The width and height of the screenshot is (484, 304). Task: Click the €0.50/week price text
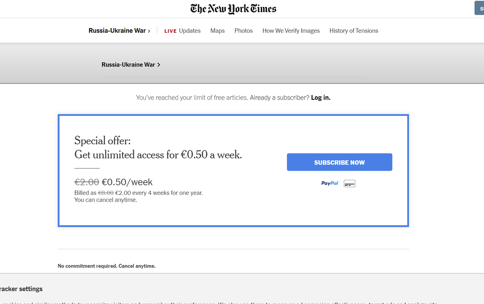[127, 182]
